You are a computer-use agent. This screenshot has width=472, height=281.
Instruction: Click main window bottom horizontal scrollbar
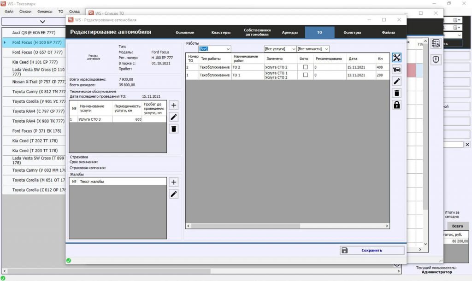click(x=110, y=271)
